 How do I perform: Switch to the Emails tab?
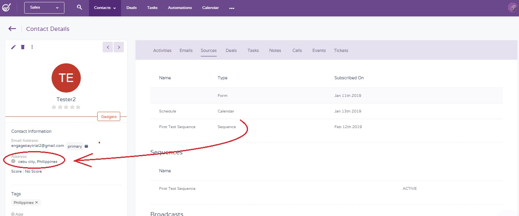click(186, 50)
